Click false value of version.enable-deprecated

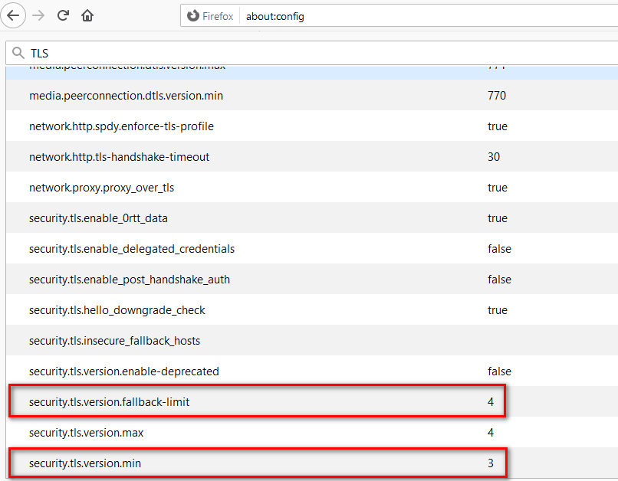click(x=499, y=371)
